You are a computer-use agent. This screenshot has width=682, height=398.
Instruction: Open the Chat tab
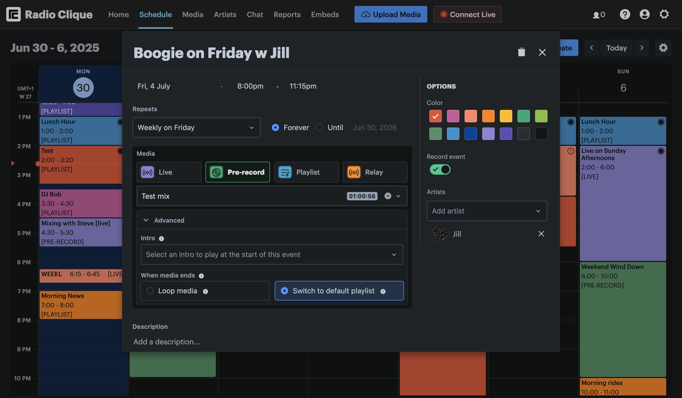[255, 14]
